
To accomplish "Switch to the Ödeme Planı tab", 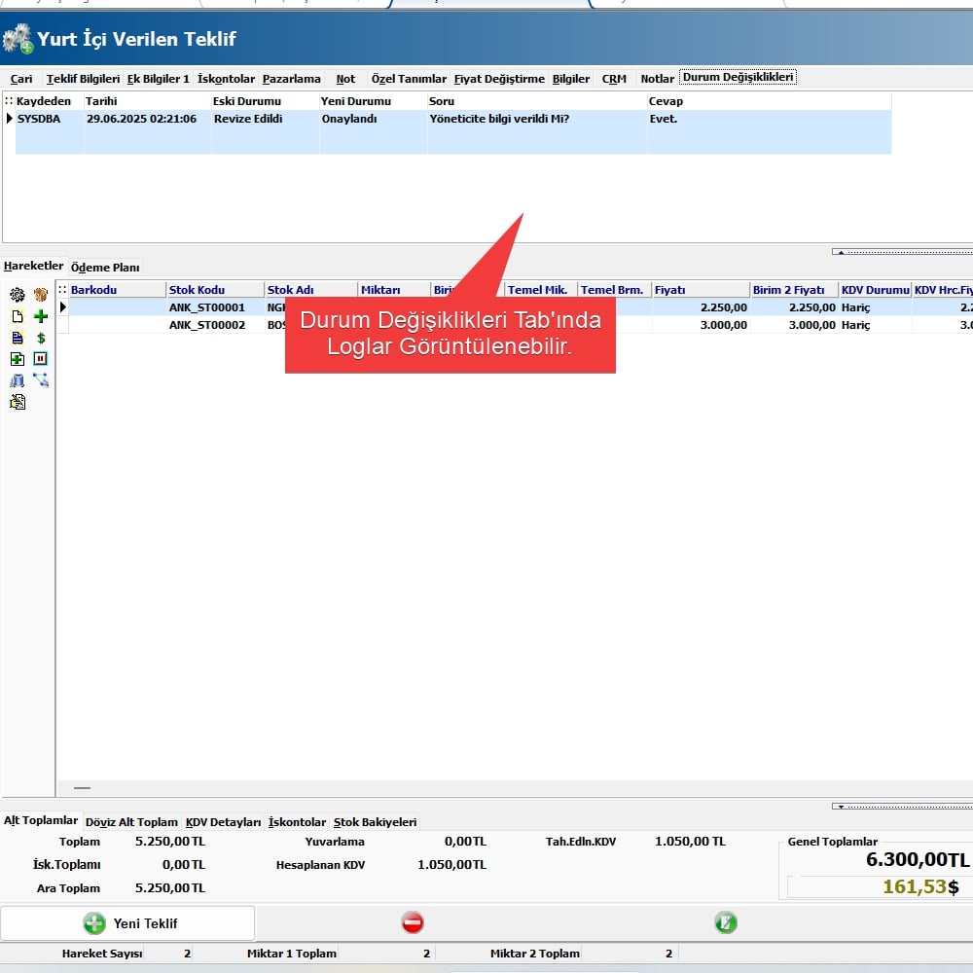I will pos(105,268).
